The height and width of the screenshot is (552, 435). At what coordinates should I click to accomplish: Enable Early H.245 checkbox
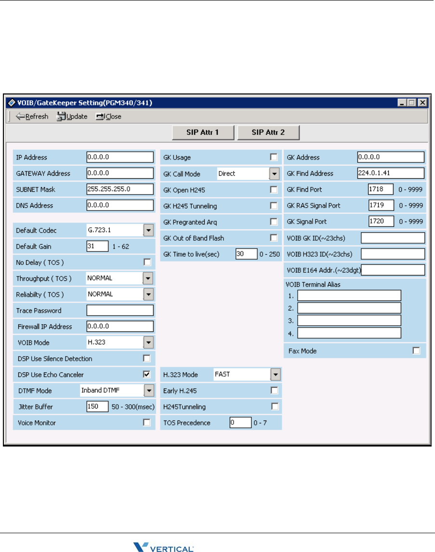pyautogui.click(x=274, y=390)
